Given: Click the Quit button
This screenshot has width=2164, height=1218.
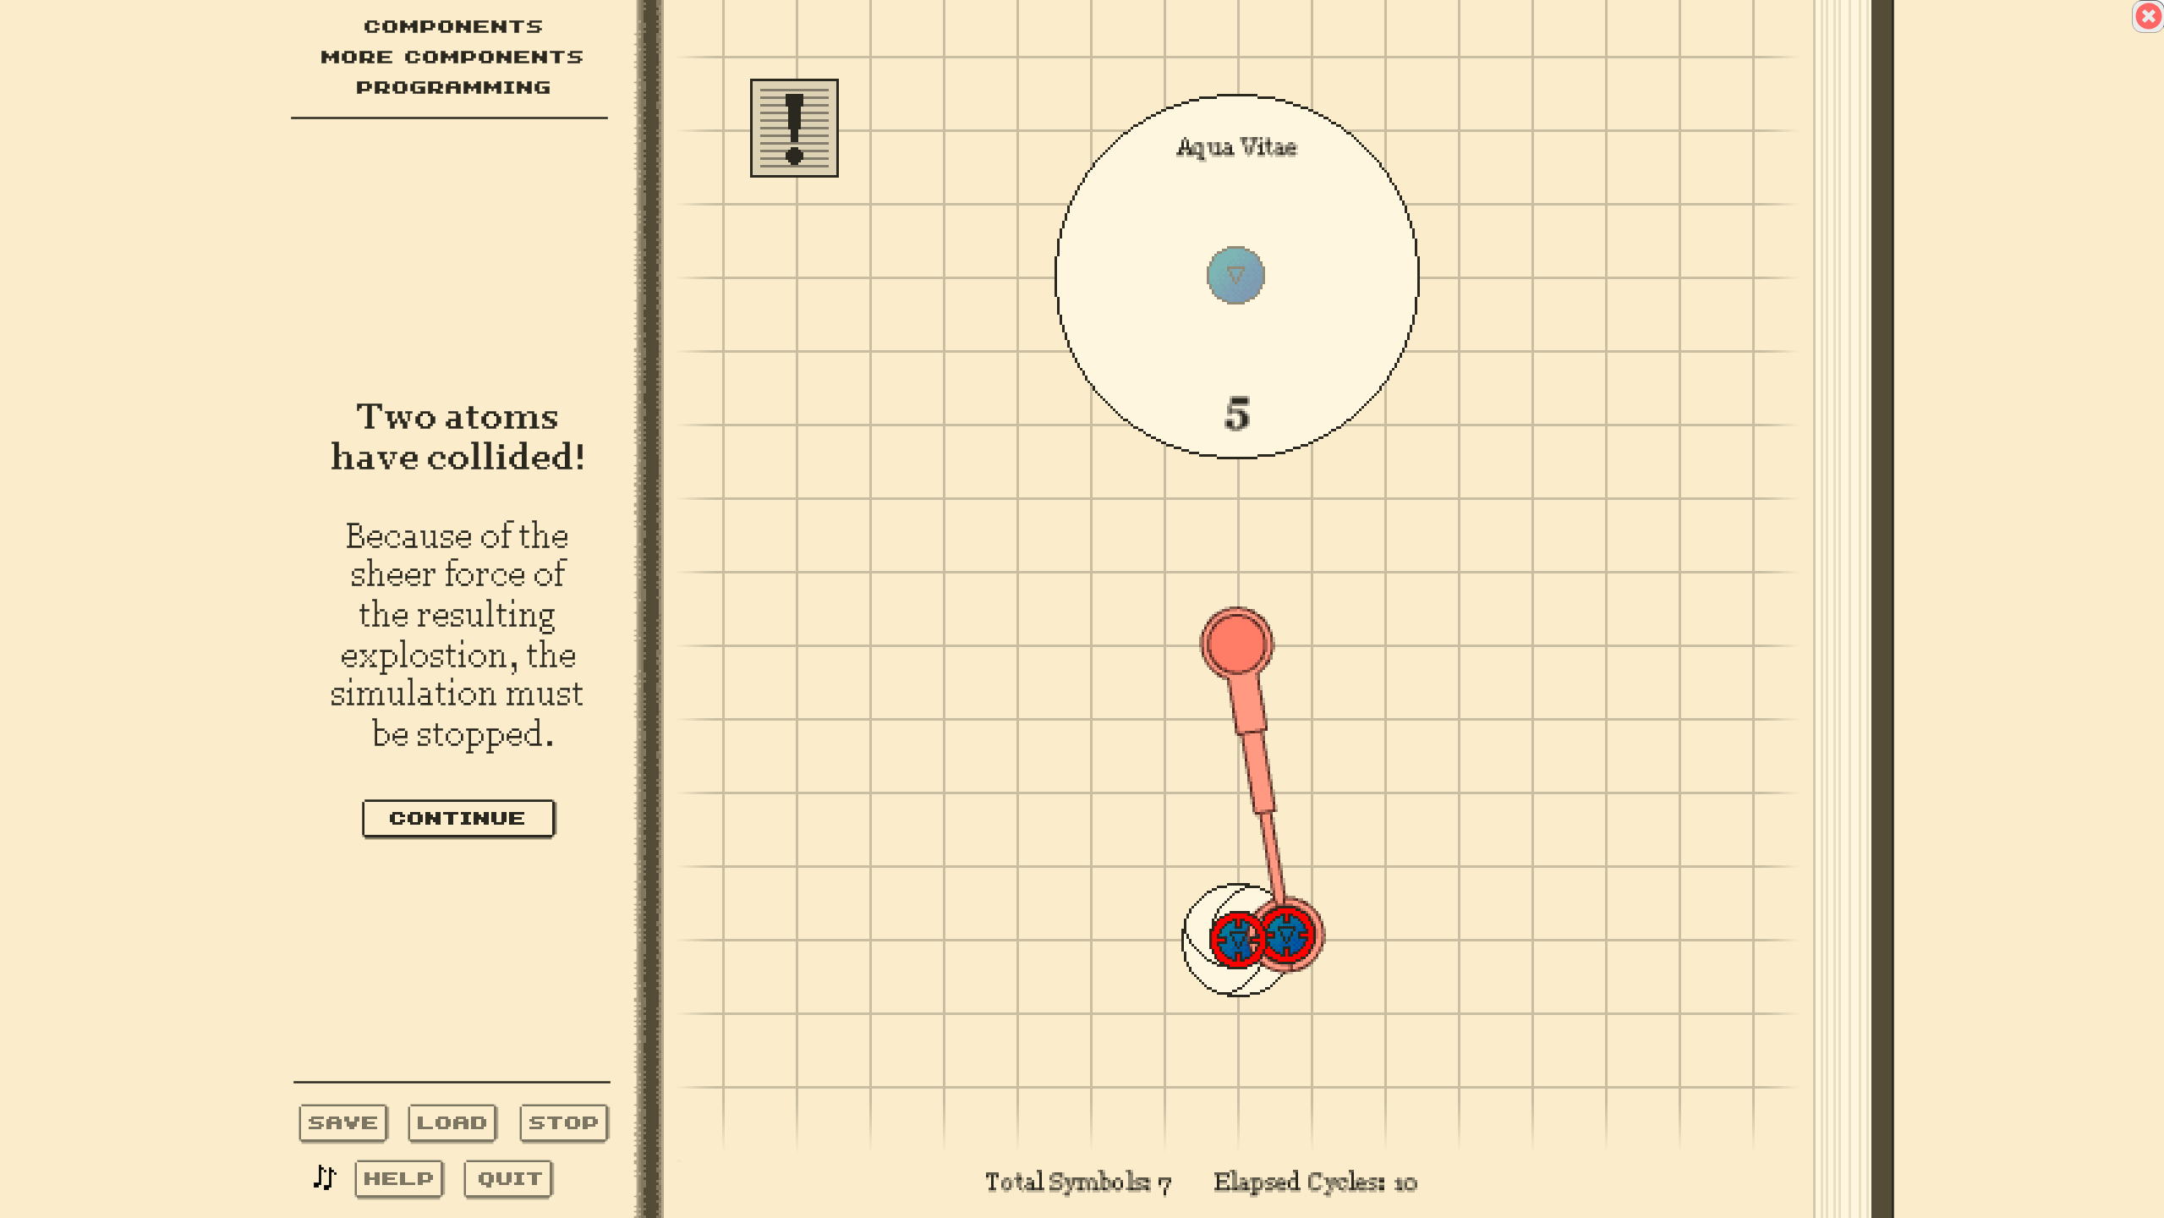Looking at the screenshot, I should [x=508, y=1178].
